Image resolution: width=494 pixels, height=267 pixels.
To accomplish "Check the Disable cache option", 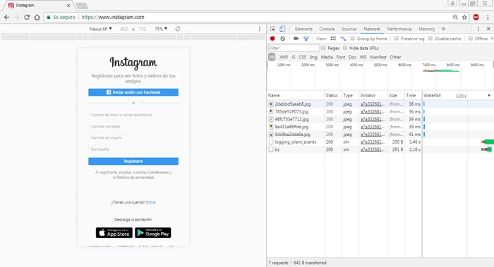I will [x=430, y=38].
